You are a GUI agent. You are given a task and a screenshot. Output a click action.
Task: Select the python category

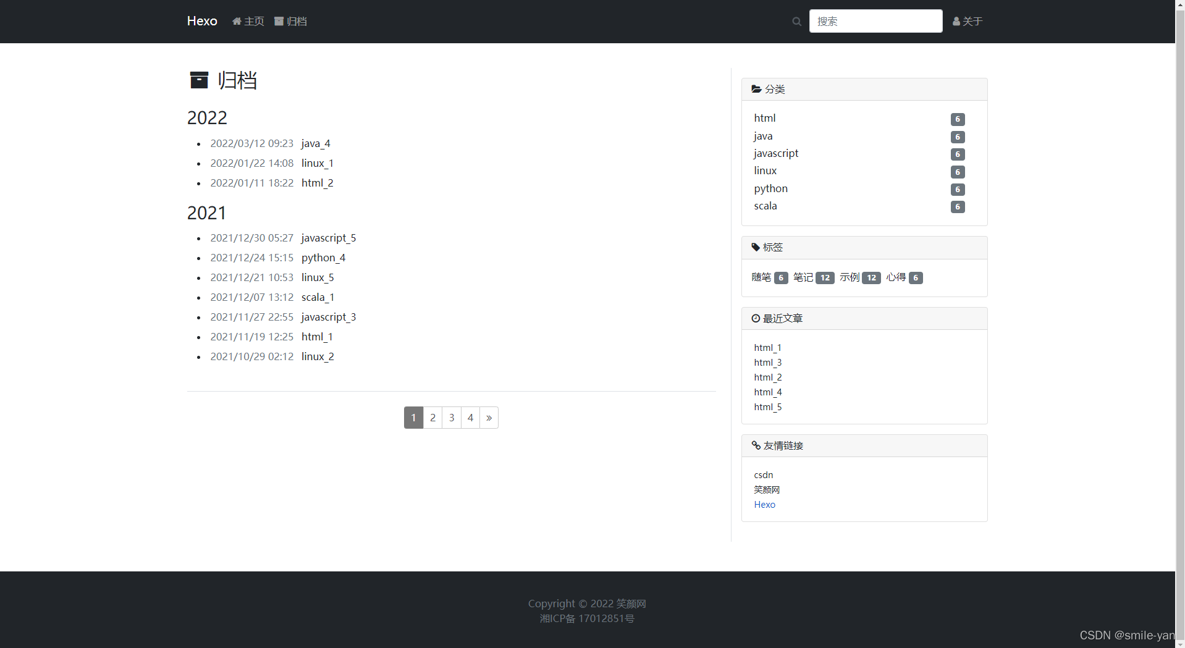click(x=770, y=188)
